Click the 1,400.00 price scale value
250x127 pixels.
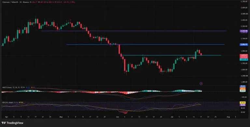244,82
